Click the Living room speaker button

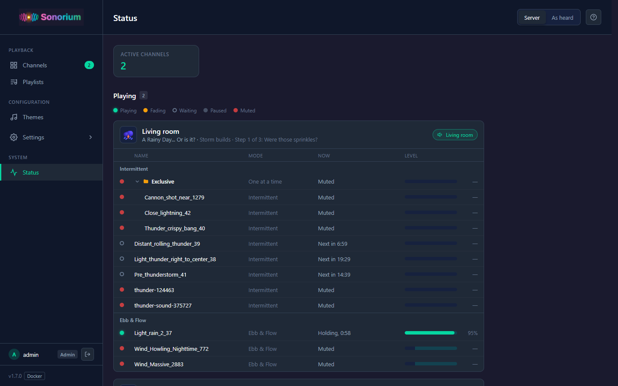[455, 135]
